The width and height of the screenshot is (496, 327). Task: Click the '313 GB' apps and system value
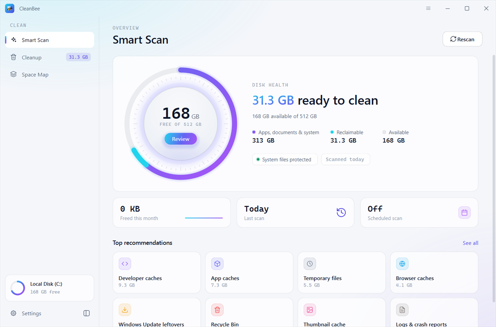coord(263,141)
